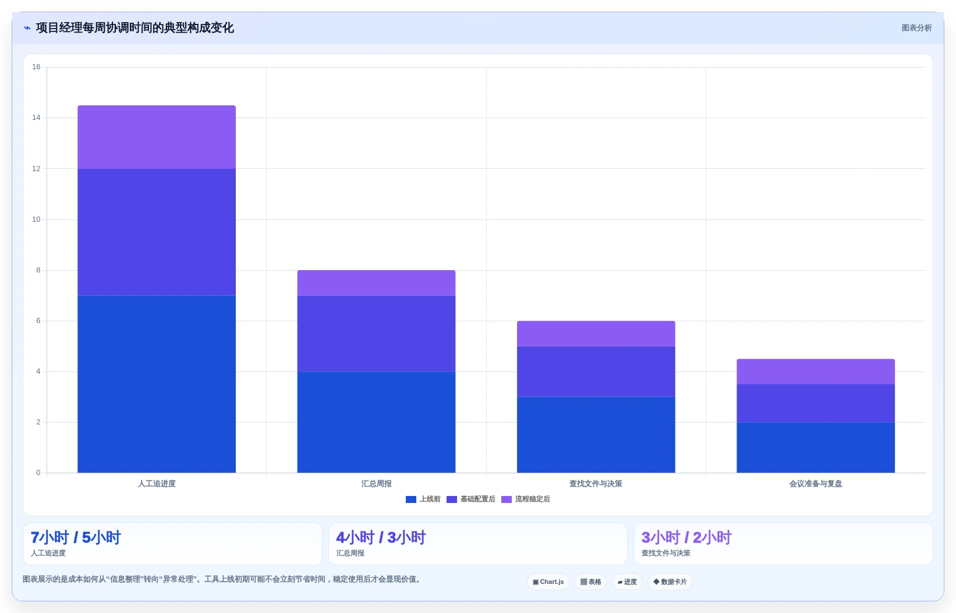Viewport: 956px width, 613px height.
Task: Toggle the 基础配置后 legend color box
Action: [x=452, y=499]
